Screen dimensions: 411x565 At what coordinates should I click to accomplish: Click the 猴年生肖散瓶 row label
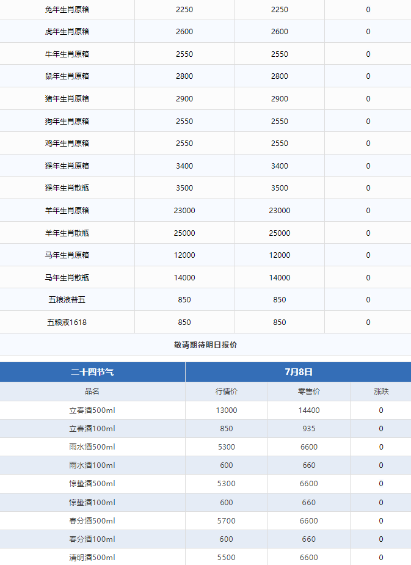[x=67, y=188]
